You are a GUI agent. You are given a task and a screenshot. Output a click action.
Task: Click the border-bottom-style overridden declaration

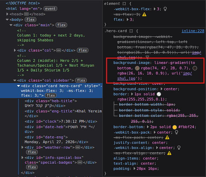click(150, 110)
